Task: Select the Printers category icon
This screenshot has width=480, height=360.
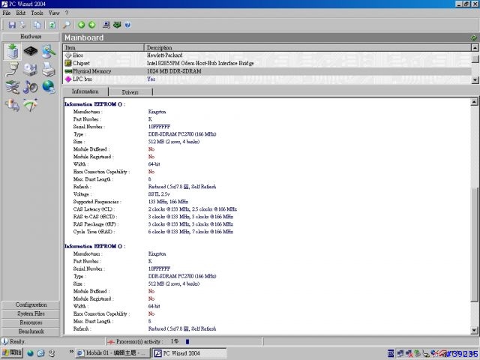Action: pos(49,69)
